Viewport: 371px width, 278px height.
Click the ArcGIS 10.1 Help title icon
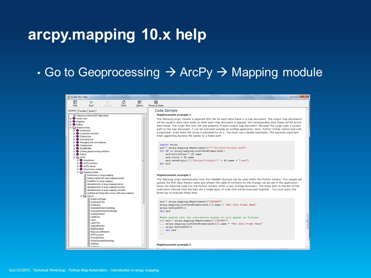pos(68,97)
